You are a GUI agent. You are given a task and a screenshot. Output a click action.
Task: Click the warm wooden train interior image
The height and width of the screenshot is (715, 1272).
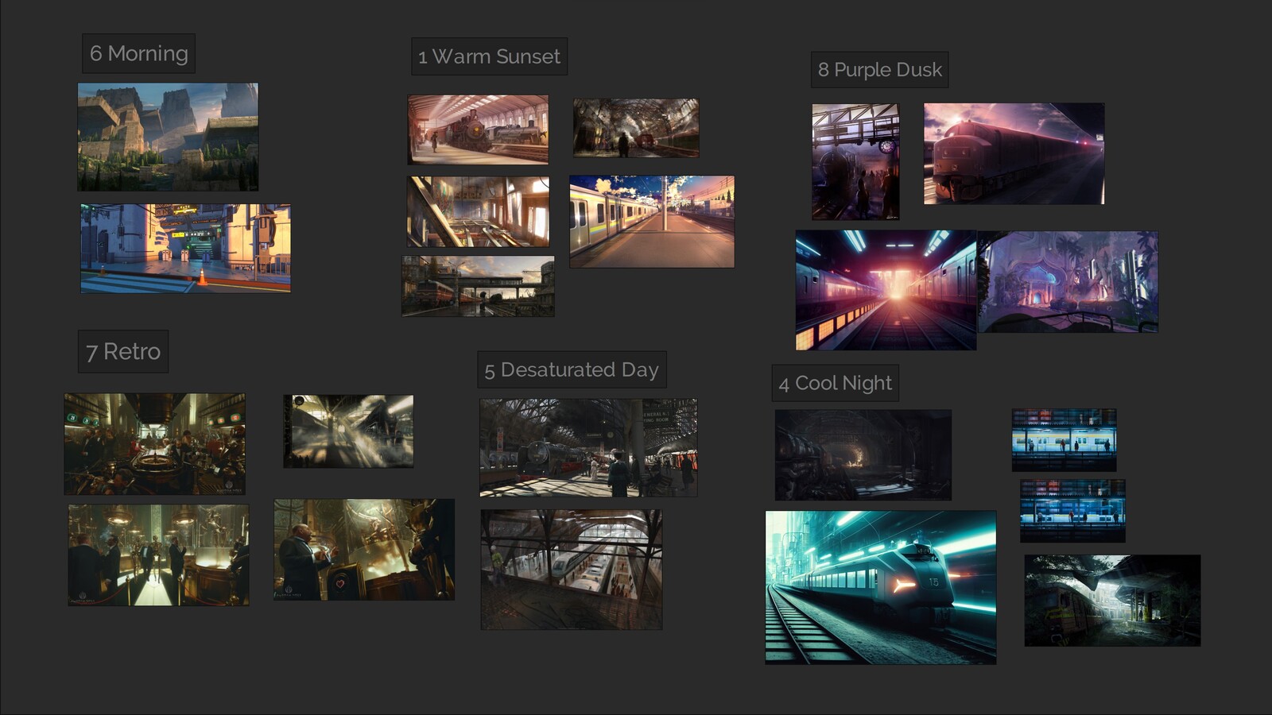pyautogui.click(x=478, y=211)
